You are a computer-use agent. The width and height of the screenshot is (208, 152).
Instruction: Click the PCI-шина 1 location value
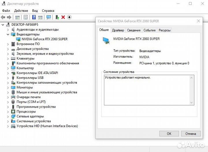pos(164,63)
